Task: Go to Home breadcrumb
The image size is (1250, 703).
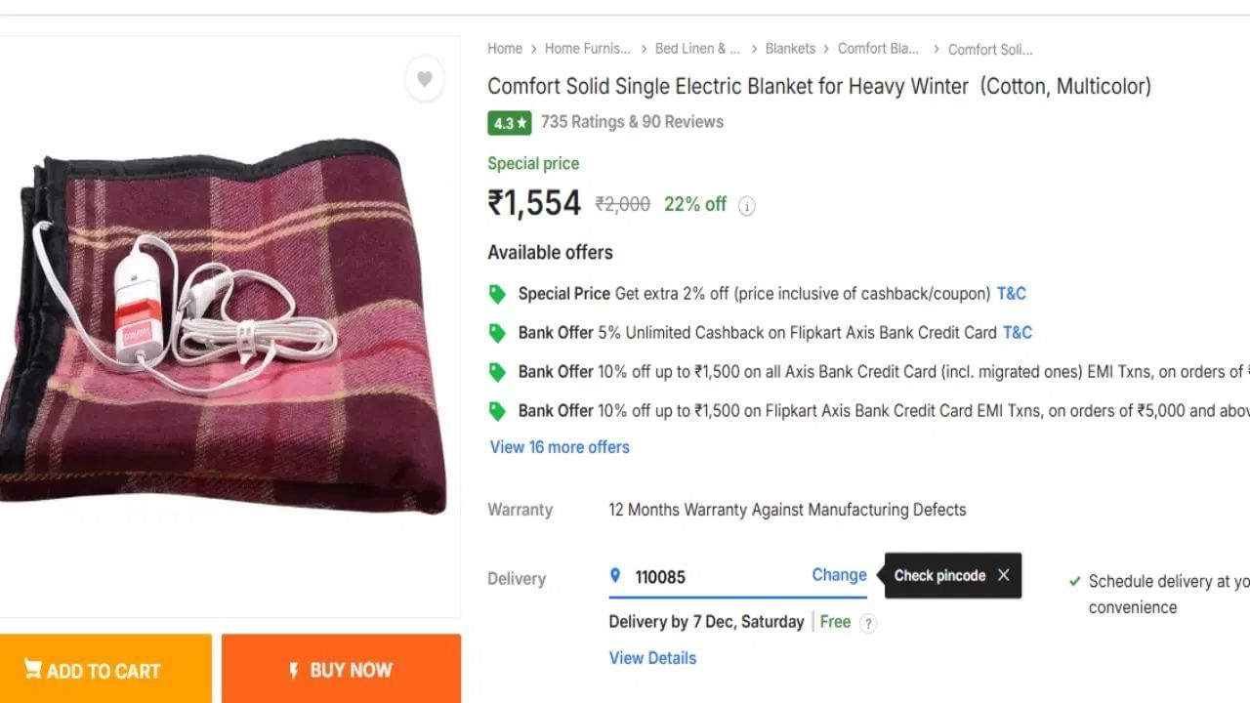Action: (505, 49)
